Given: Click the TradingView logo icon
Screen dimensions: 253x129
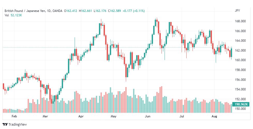Looking at the screenshot, I should pyautogui.click(x=5, y=125).
